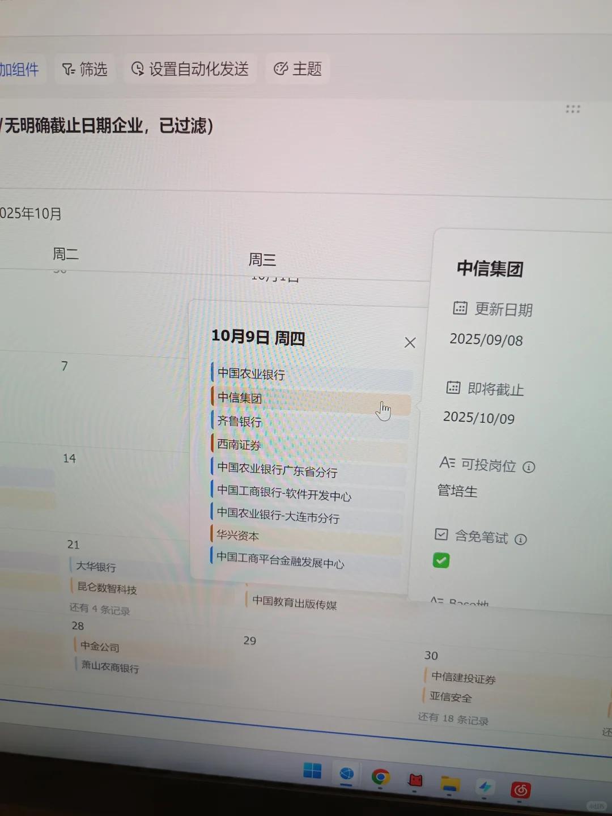This screenshot has height=816, width=612.
Task: Open the 中国教育出版传媒 calendar entry
Action: [294, 602]
